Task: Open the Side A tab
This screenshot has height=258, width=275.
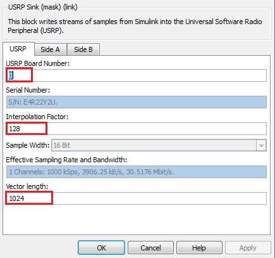Action: [x=51, y=49]
